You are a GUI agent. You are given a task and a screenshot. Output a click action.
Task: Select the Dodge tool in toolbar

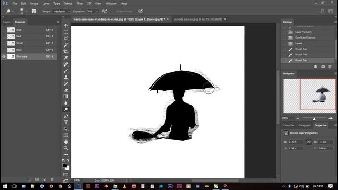point(65,109)
